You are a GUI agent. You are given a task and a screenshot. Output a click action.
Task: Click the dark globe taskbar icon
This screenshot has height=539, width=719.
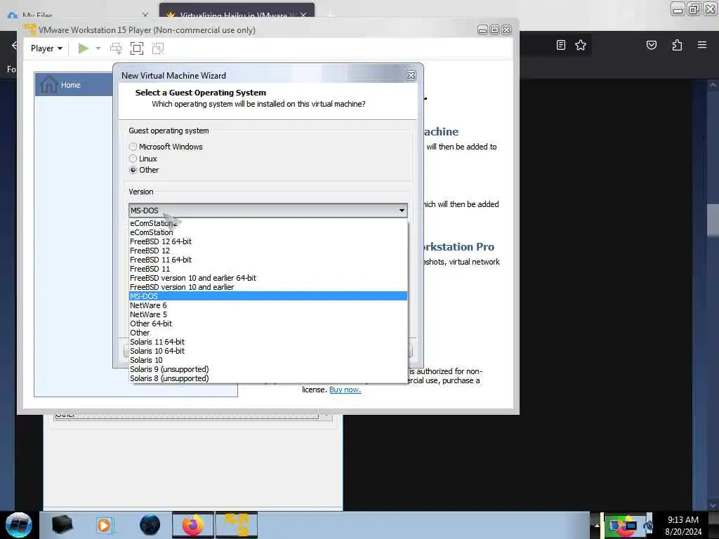click(x=150, y=525)
